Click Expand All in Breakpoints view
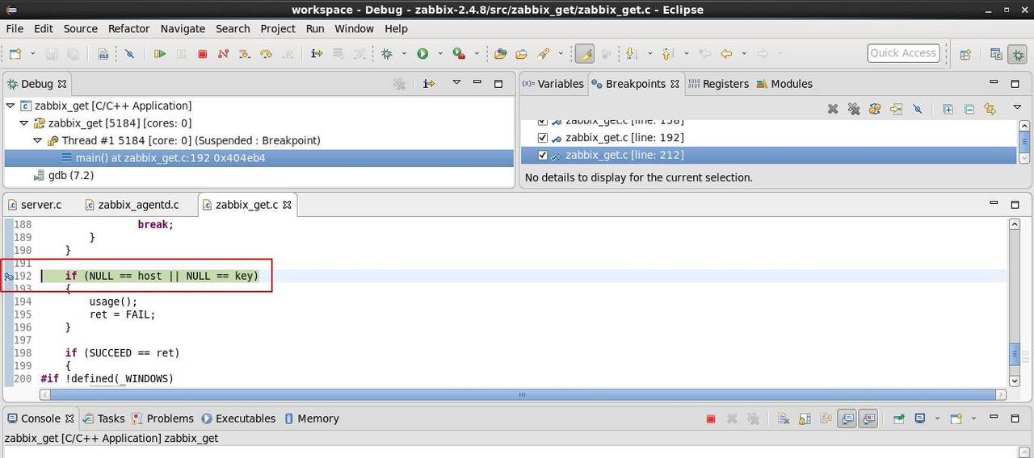This screenshot has height=458, width=1034. pyautogui.click(x=948, y=109)
